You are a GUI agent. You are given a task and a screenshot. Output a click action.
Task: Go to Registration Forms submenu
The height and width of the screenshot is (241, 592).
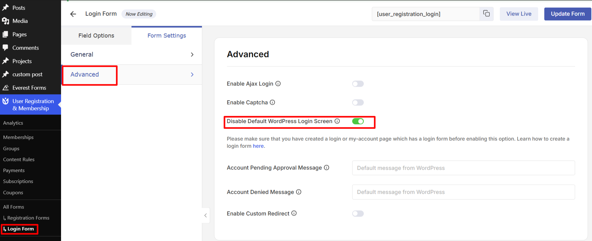(26, 218)
